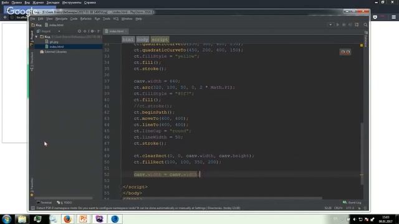Image resolution: width=399 pixels, height=224 pixels.
Task: Select External Libraries in project tree
Action: tap(54, 52)
